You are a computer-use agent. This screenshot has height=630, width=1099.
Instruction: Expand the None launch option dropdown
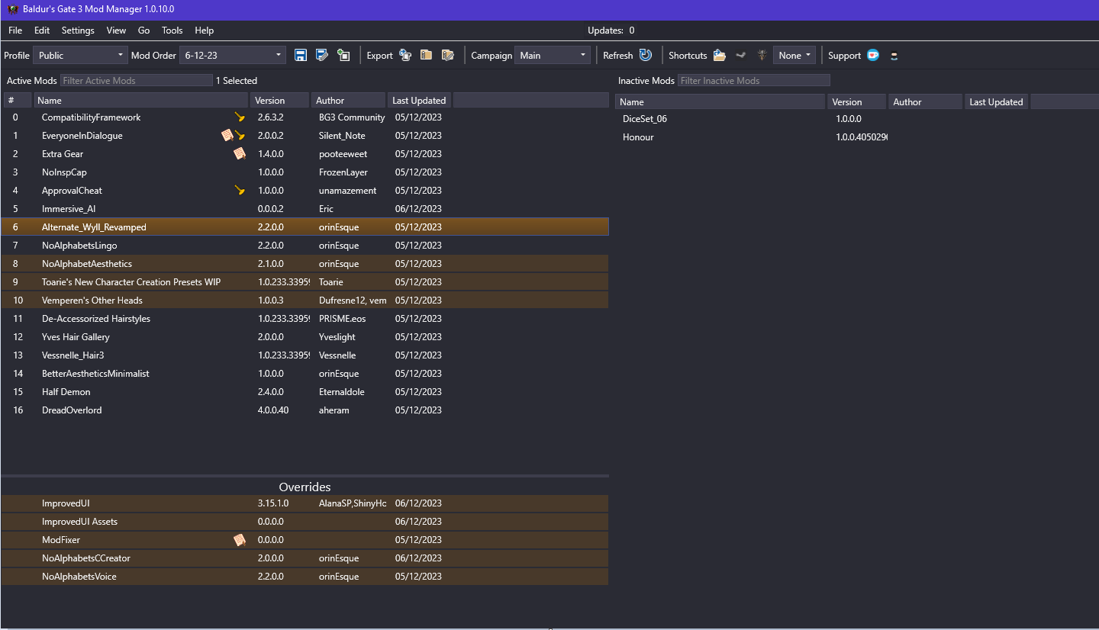pos(794,55)
